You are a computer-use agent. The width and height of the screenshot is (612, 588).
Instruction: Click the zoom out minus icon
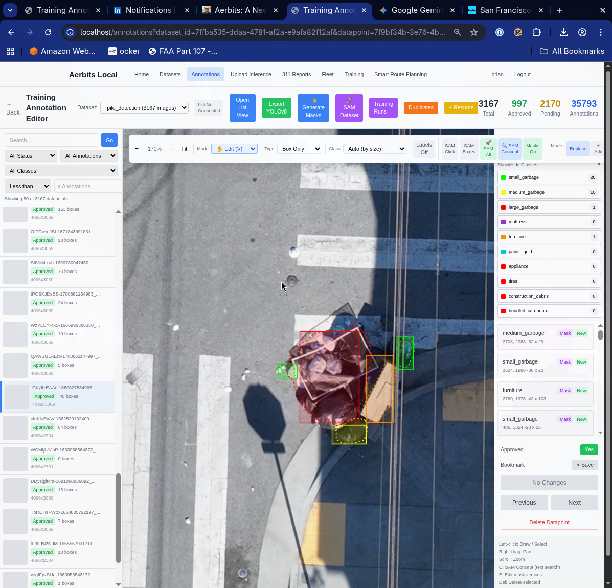171,149
